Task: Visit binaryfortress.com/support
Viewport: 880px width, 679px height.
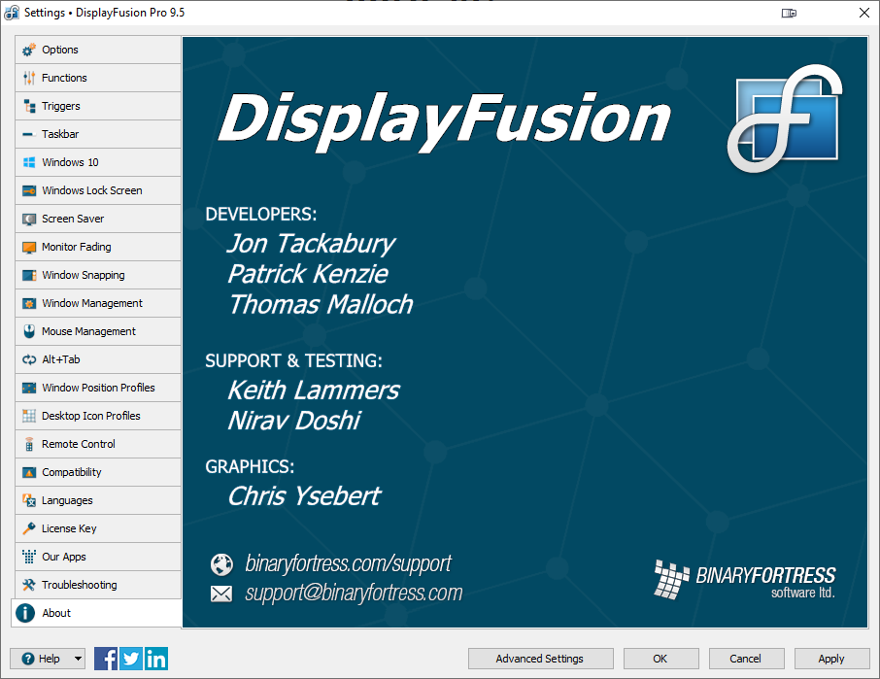Action: coord(350,564)
